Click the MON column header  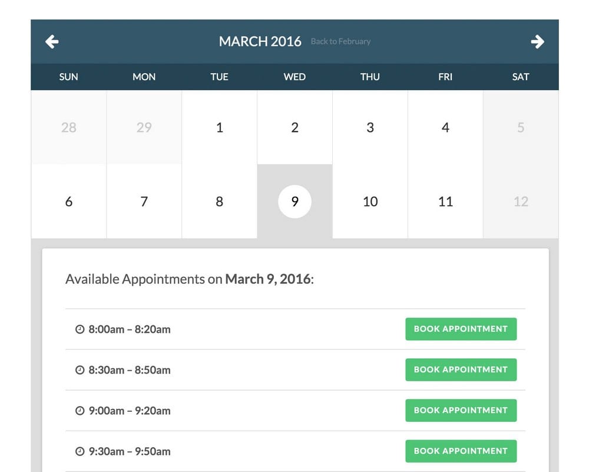(144, 77)
